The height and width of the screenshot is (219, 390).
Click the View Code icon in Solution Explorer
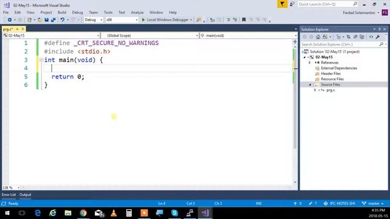pyautogui.click(x=371, y=36)
